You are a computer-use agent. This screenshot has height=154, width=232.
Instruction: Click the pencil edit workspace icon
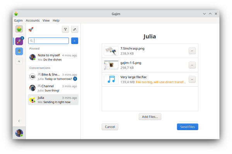pos(75,29)
